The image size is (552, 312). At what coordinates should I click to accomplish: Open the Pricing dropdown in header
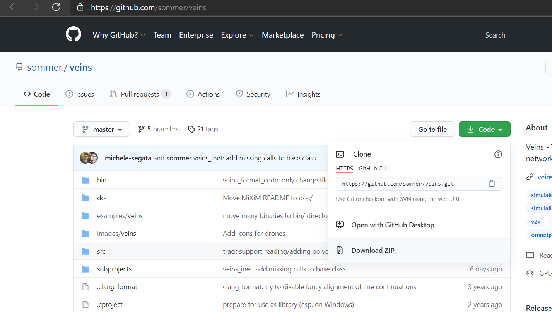(x=327, y=35)
